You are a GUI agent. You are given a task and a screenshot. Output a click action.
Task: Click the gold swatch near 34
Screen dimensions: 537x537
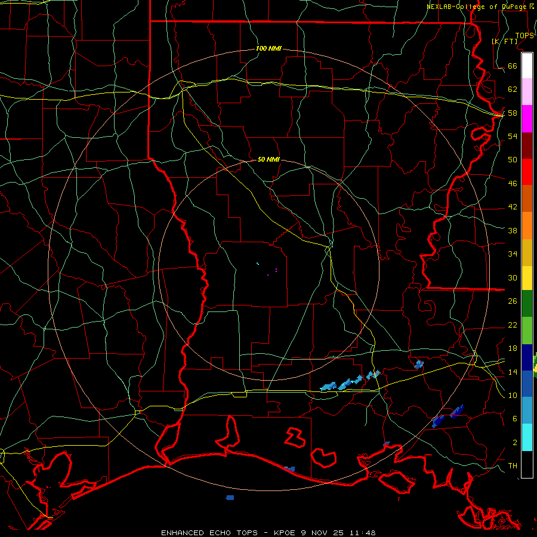pyautogui.click(x=527, y=252)
